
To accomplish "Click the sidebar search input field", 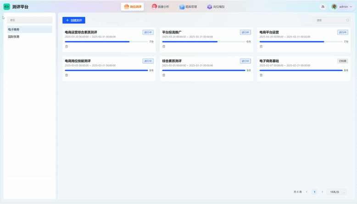I will 29,20.
